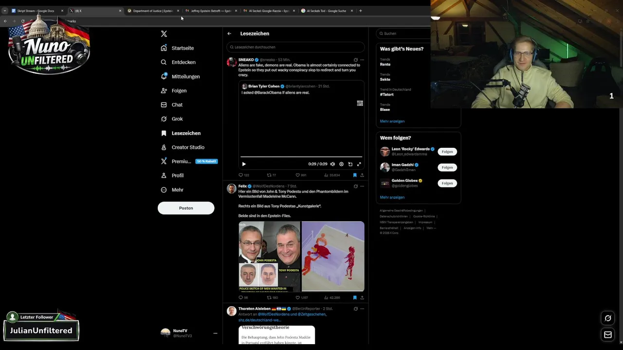Image resolution: width=623 pixels, height=350 pixels.
Task: Open Profil in the sidebar
Action: pos(172,175)
